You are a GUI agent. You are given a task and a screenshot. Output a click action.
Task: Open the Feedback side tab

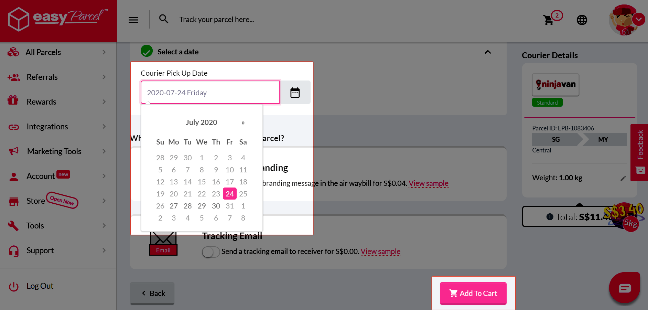640,145
